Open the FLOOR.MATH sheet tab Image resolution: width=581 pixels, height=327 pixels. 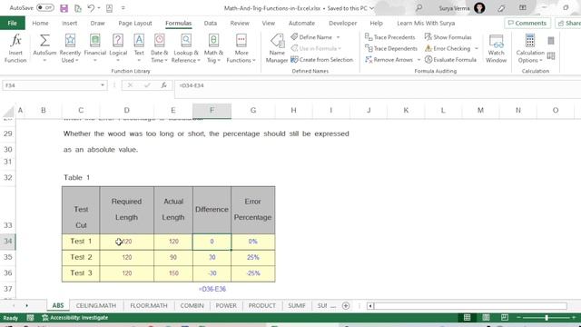[x=149, y=306]
